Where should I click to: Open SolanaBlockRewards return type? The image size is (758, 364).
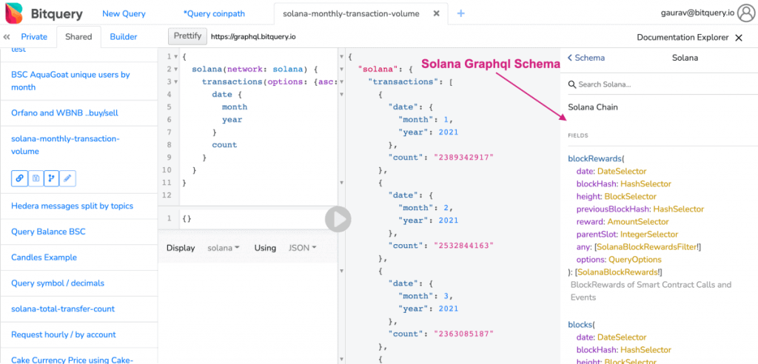(617, 272)
